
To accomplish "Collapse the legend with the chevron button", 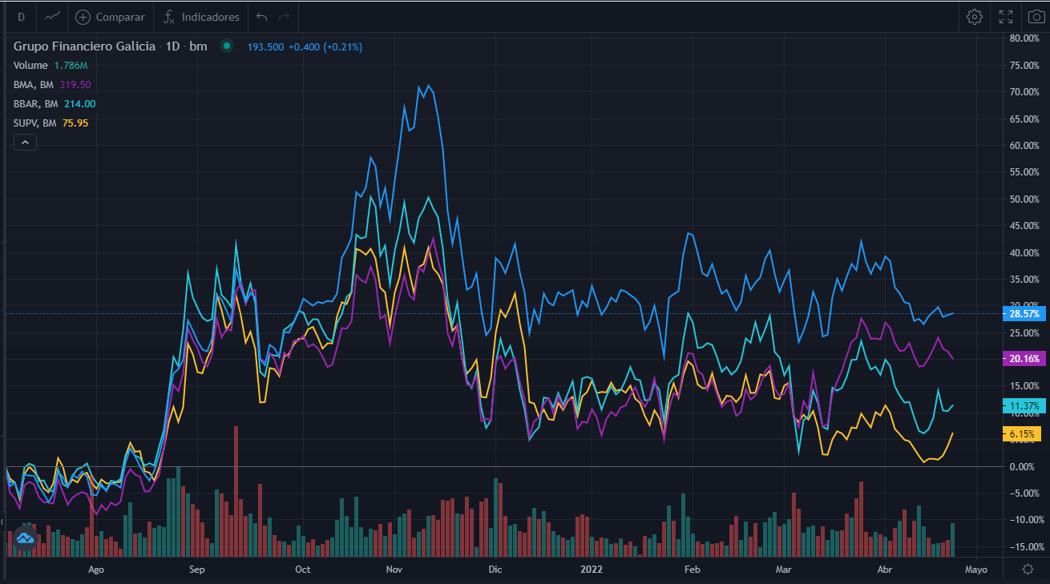I will click(x=25, y=143).
